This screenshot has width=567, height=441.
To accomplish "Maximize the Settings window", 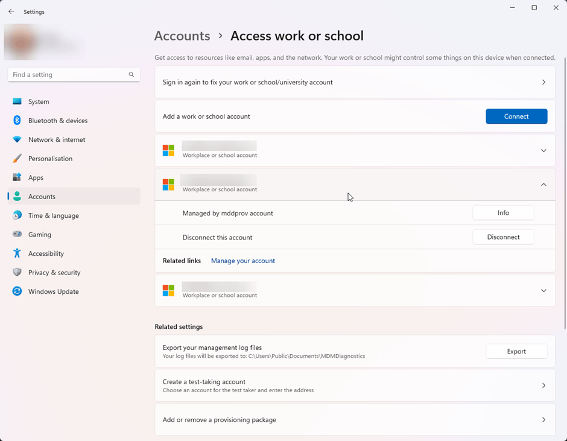I will pos(534,8).
